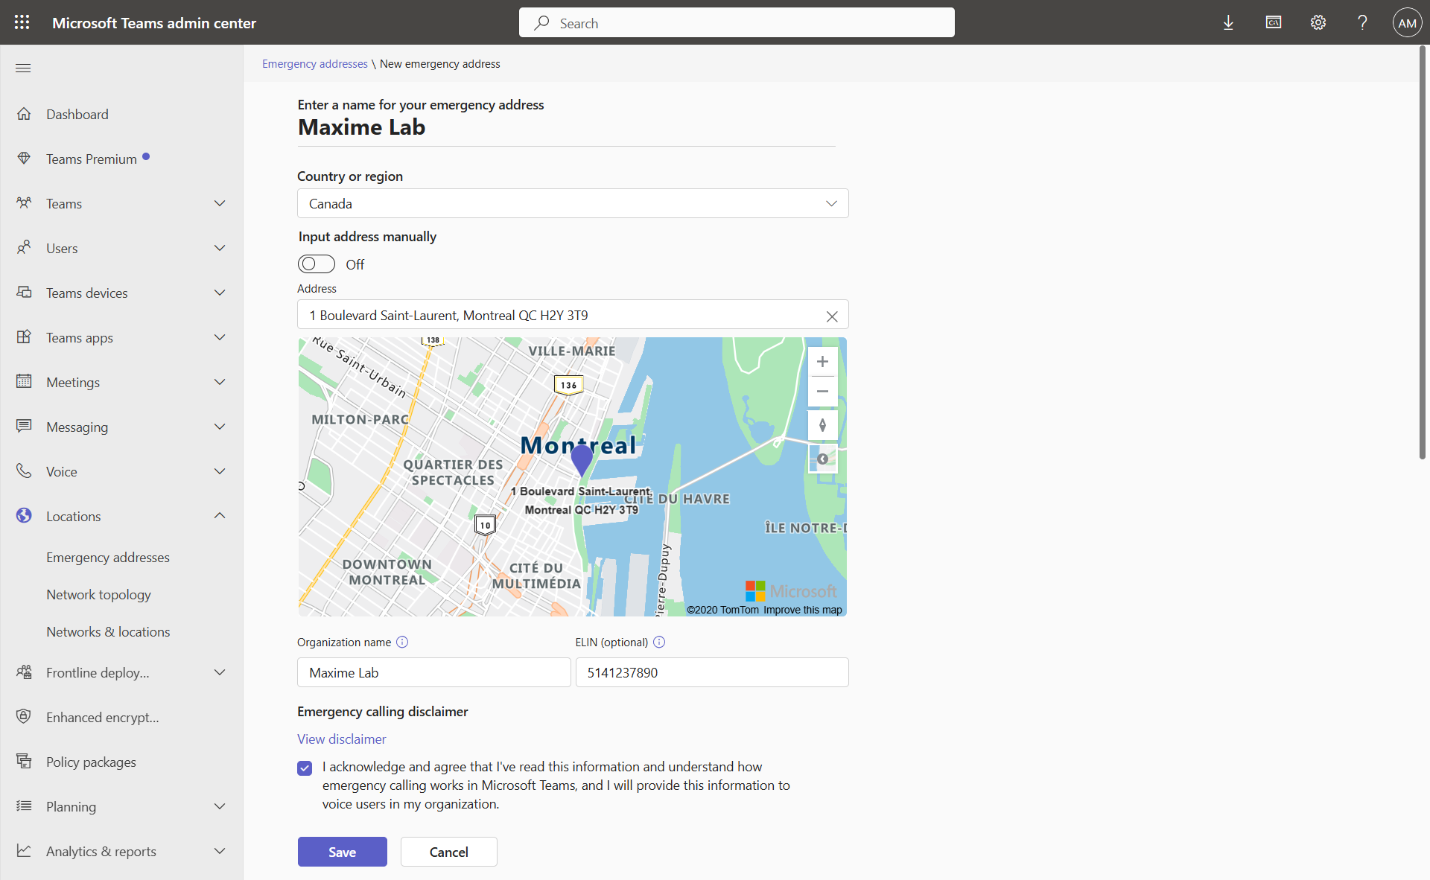Viewport: 1430px width, 880px height.
Task: Open the settings gear icon
Action: [x=1318, y=22]
